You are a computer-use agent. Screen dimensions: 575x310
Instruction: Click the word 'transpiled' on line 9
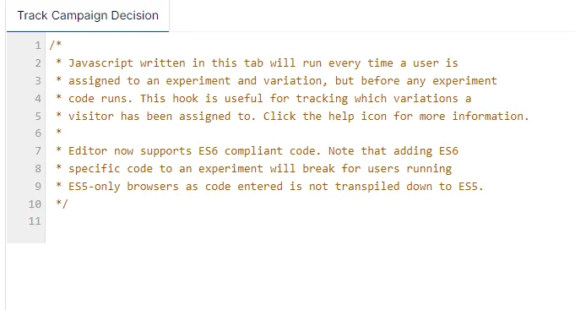tap(367, 187)
